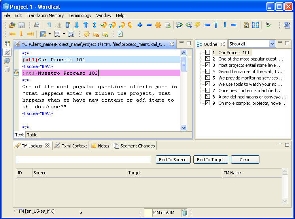Toggle the pilcrow show-whitespace icon
Screen dimensions: 295x219
tap(49, 25)
